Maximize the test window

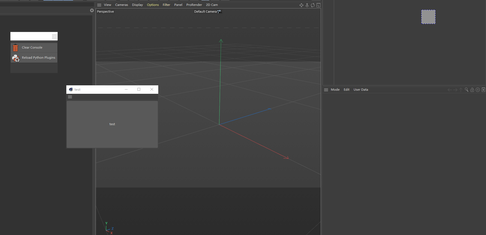[x=139, y=89]
